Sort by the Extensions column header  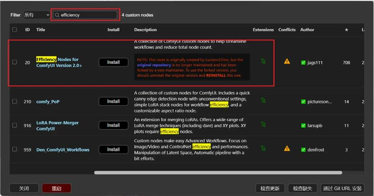click(263, 30)
